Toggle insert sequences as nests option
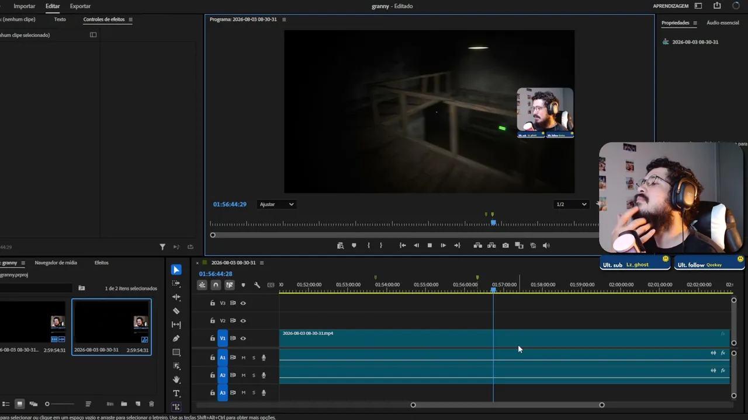The image size is (748, 420). click(202, 285)
